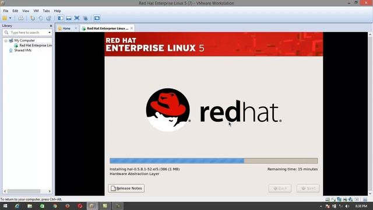Click the installation progress bar
The width and height of the screenshot is (373, 210).
point(214,161)
